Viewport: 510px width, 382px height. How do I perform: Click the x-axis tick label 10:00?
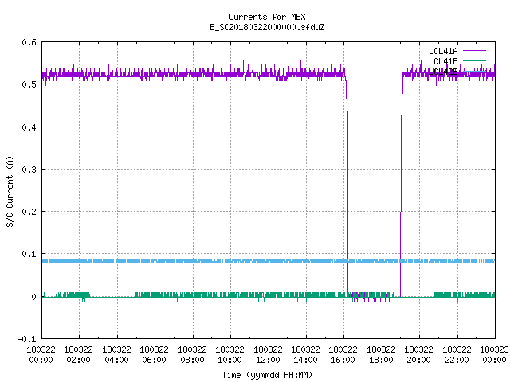tap(229, 360)
